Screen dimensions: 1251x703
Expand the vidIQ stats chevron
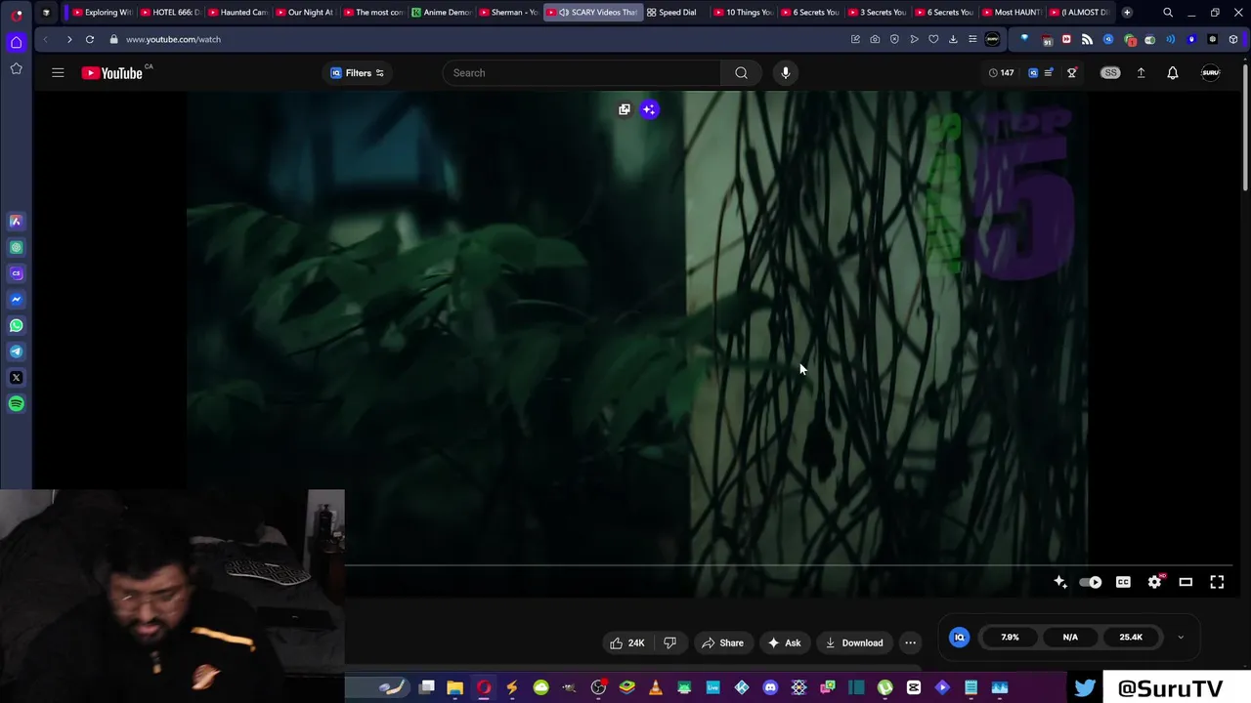1180,637
